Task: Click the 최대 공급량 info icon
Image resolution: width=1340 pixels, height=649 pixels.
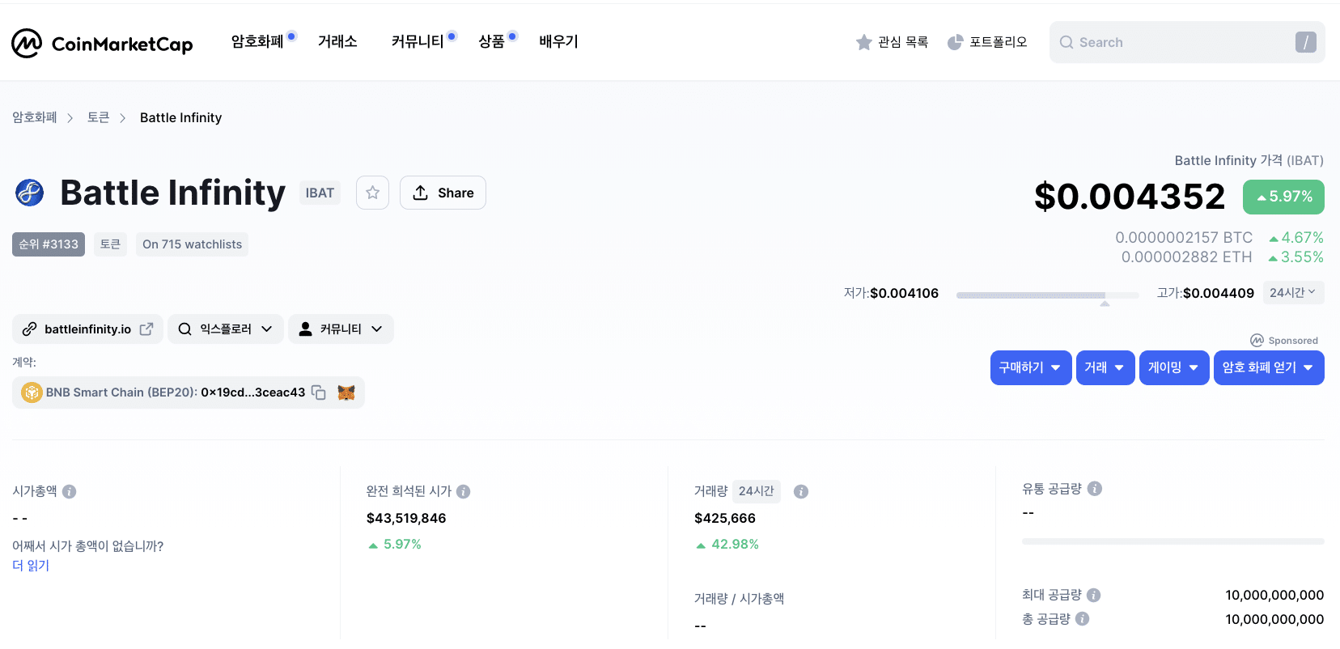Action: pyautogui.click(x=1094, y=596)
